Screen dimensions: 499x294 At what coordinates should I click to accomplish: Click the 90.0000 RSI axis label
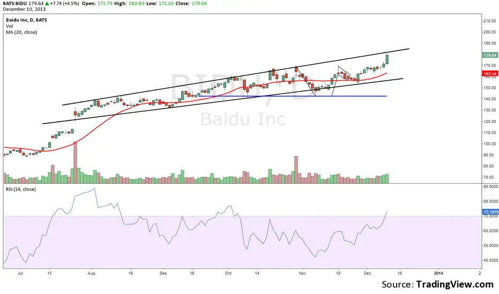(491, 187)
